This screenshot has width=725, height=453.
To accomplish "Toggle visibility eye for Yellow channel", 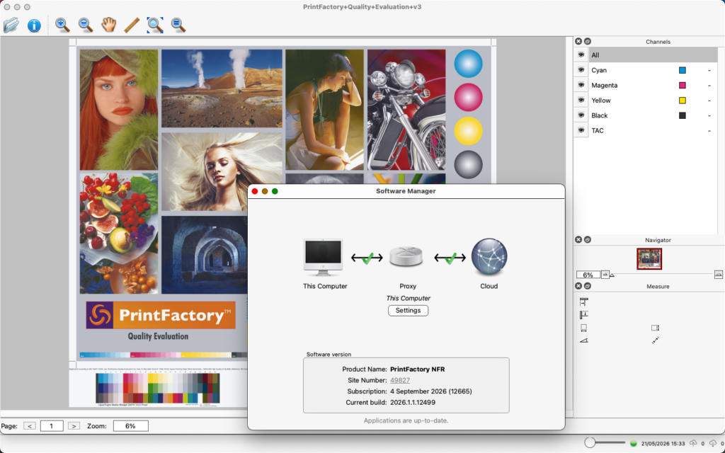I will [581, 101].
